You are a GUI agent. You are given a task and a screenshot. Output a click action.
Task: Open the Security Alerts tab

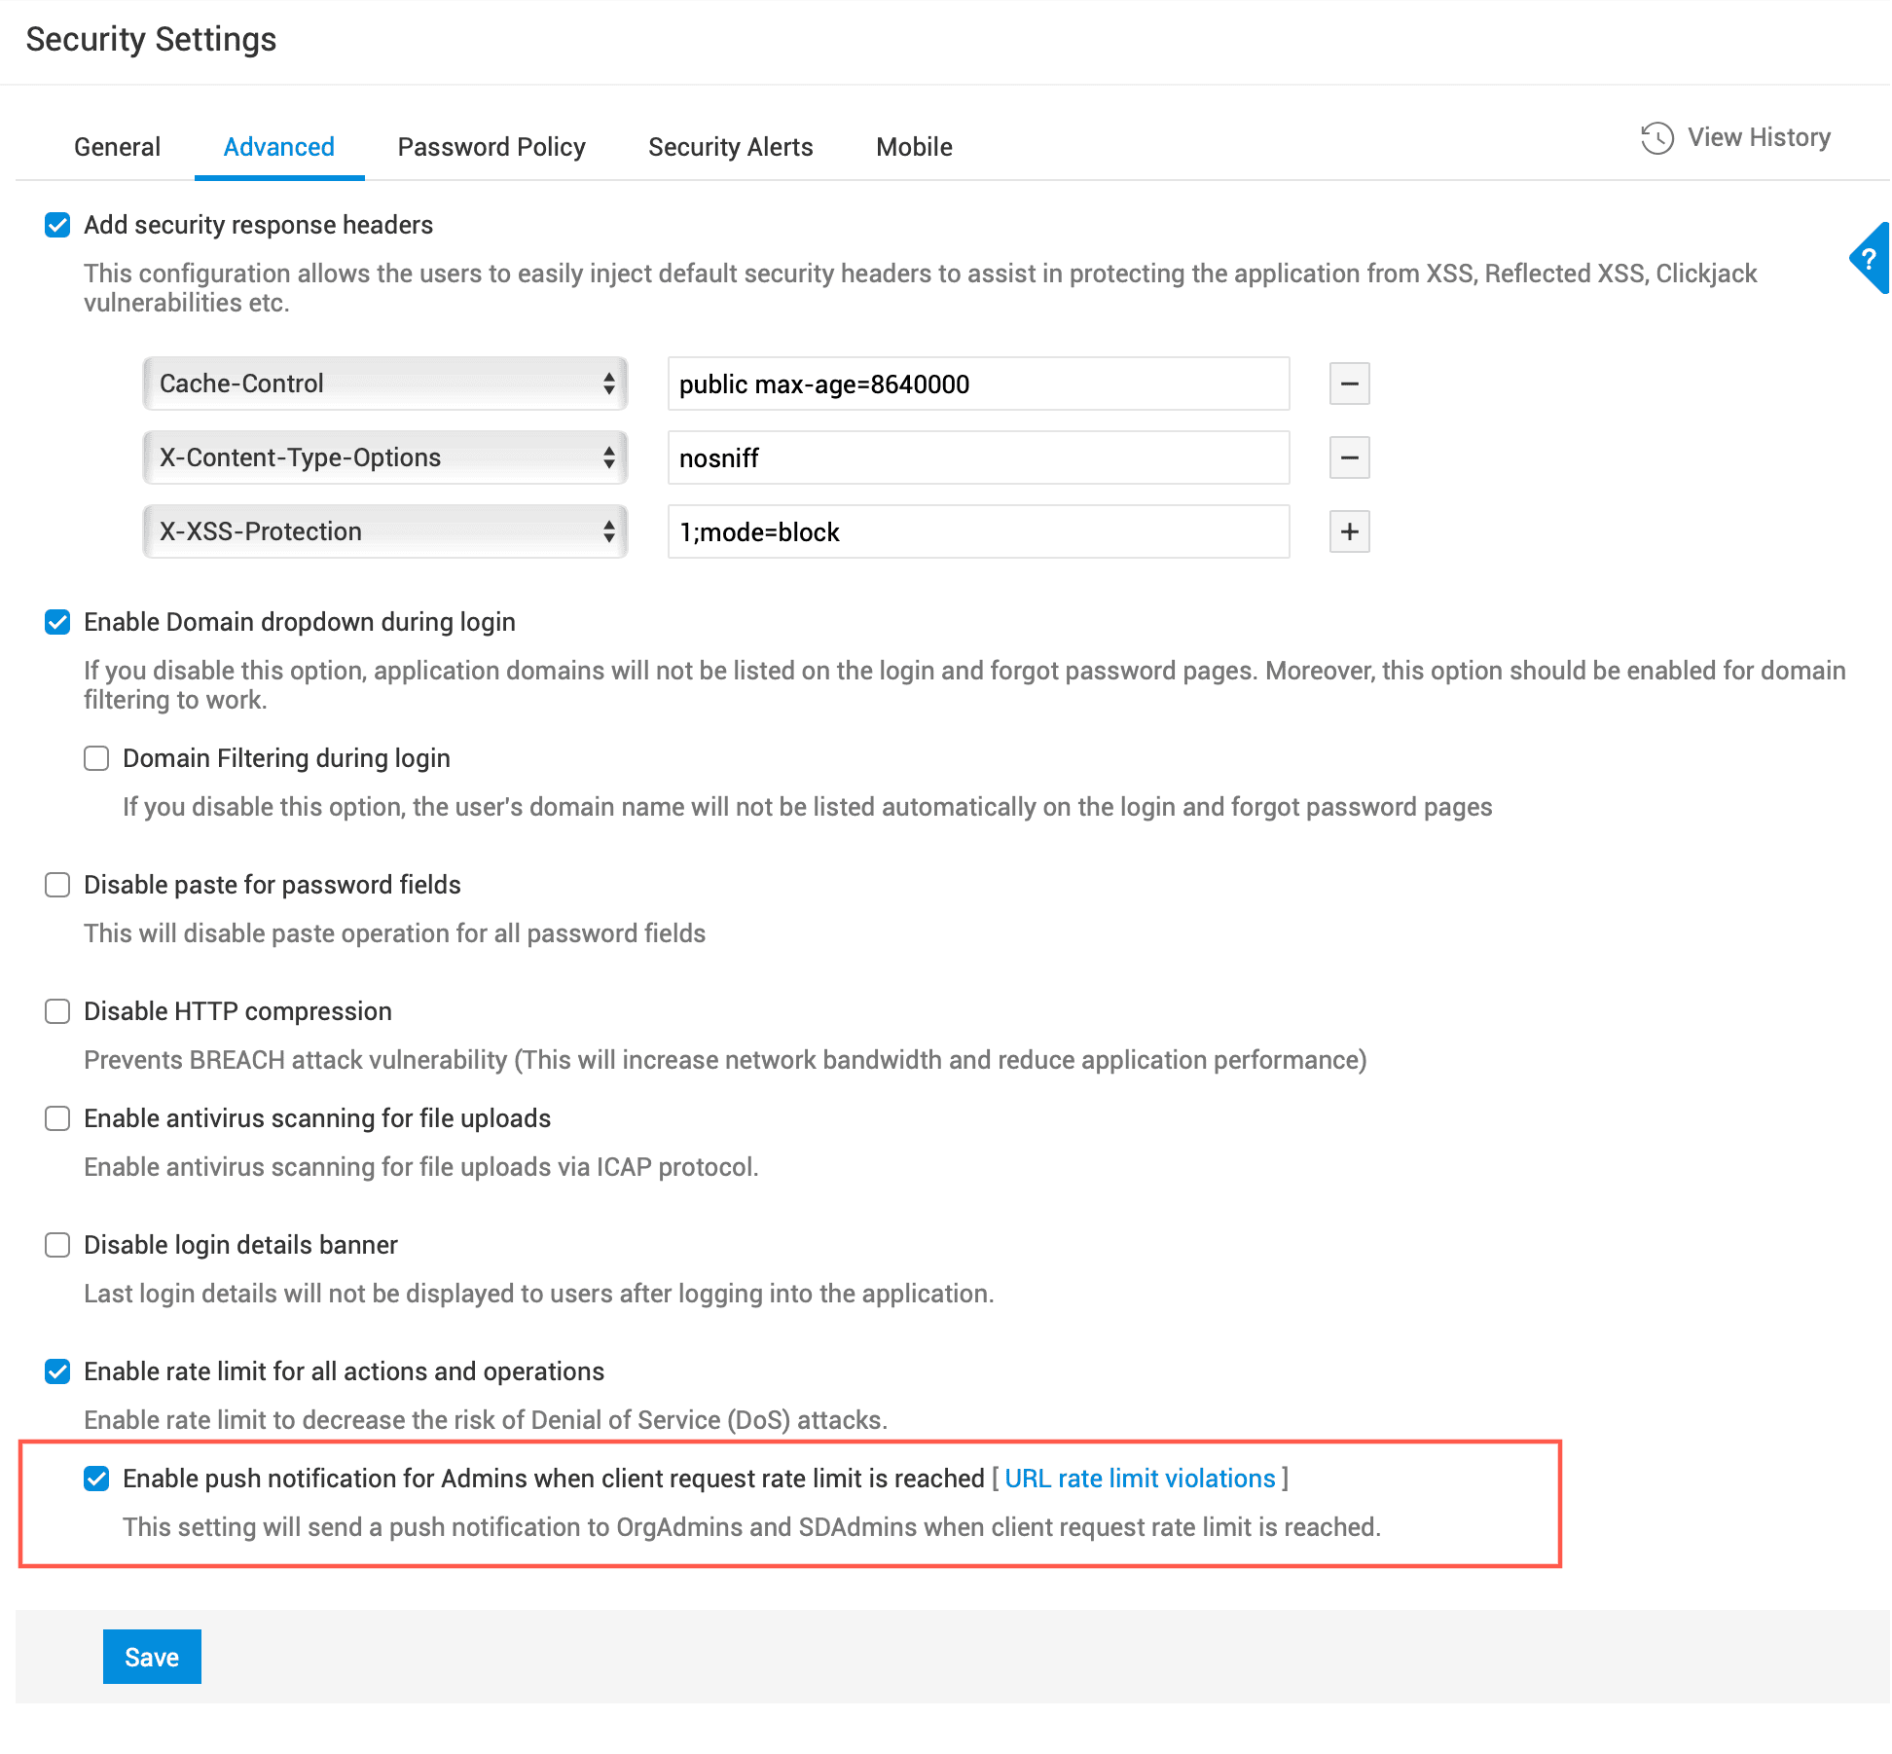730,147
